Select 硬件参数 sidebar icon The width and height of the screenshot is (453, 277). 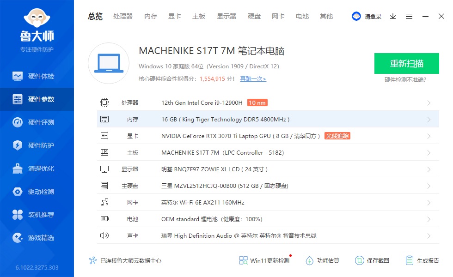(18, 99)
